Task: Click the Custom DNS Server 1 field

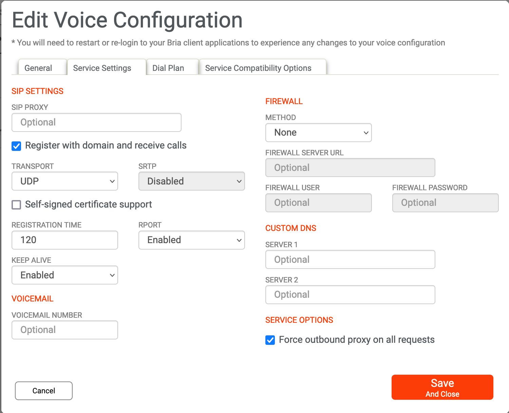Action: (x=350, y=259)
